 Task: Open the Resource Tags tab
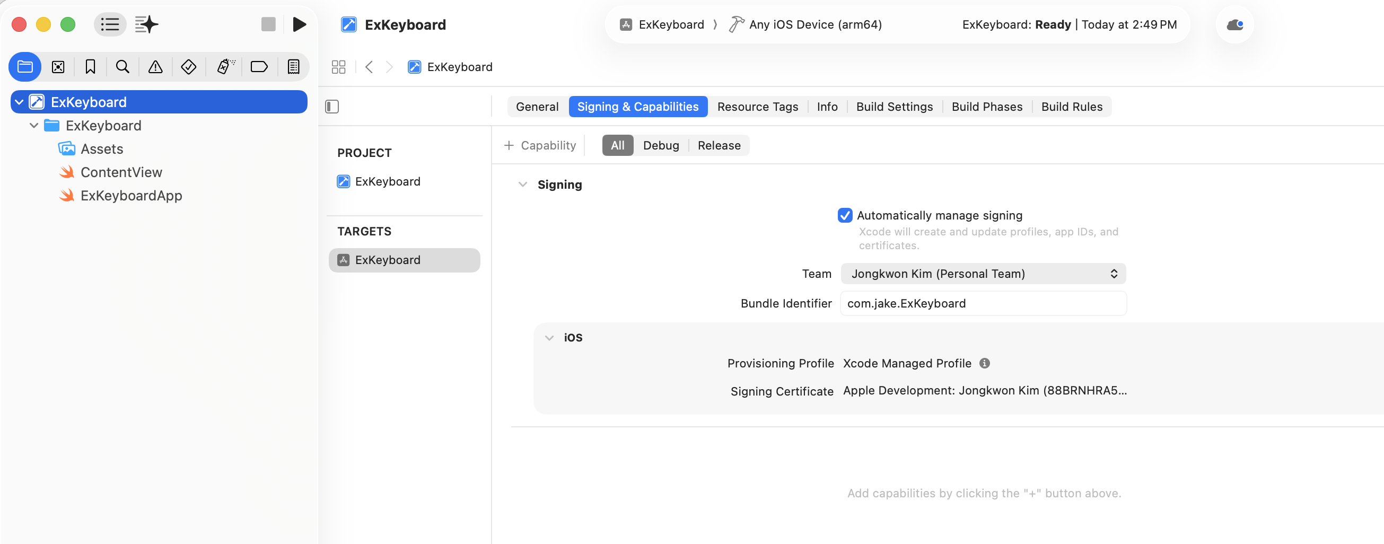(x=758, y=107)
